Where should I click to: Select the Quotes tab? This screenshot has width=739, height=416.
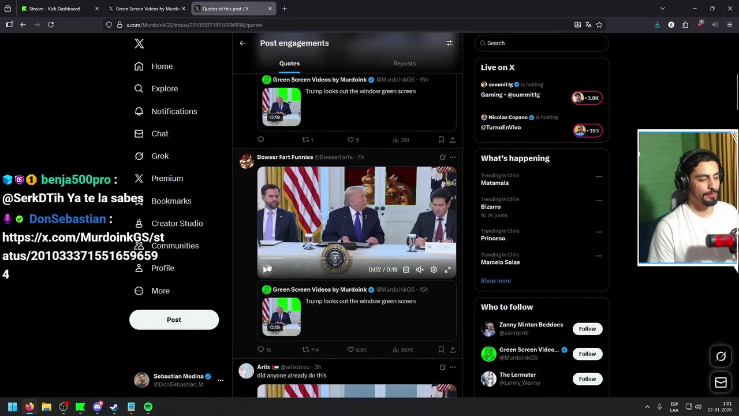tap(289, 64)
